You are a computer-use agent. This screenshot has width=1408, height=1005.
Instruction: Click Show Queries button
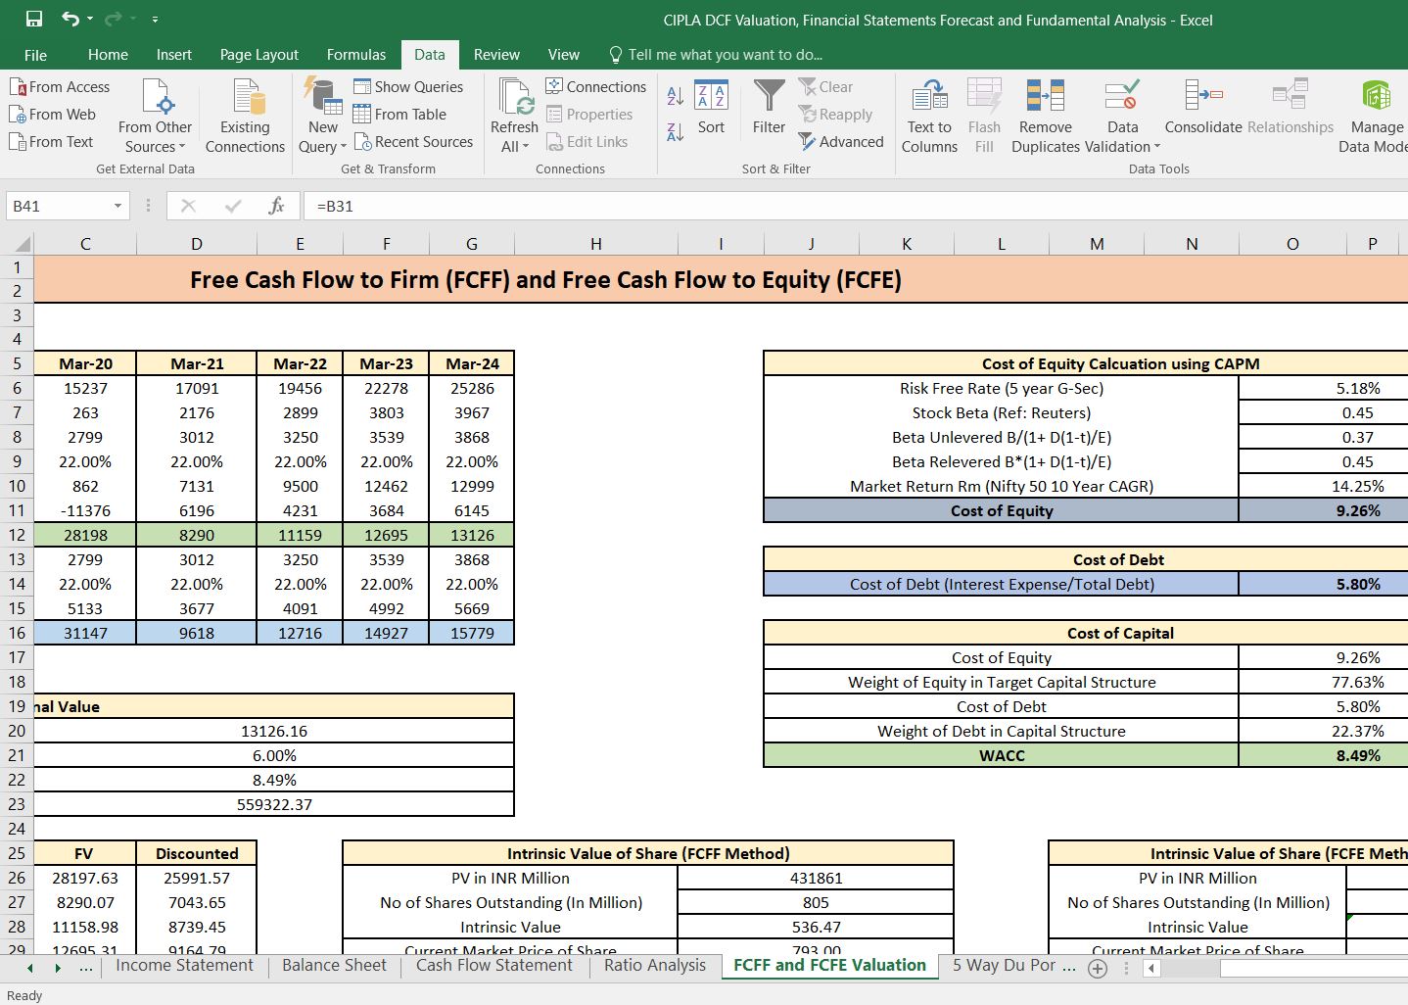(x=408, y=86)
